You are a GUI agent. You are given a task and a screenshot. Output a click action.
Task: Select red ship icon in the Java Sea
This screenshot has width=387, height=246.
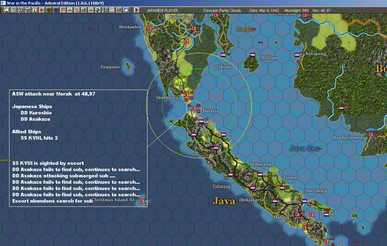click(319, 148)
